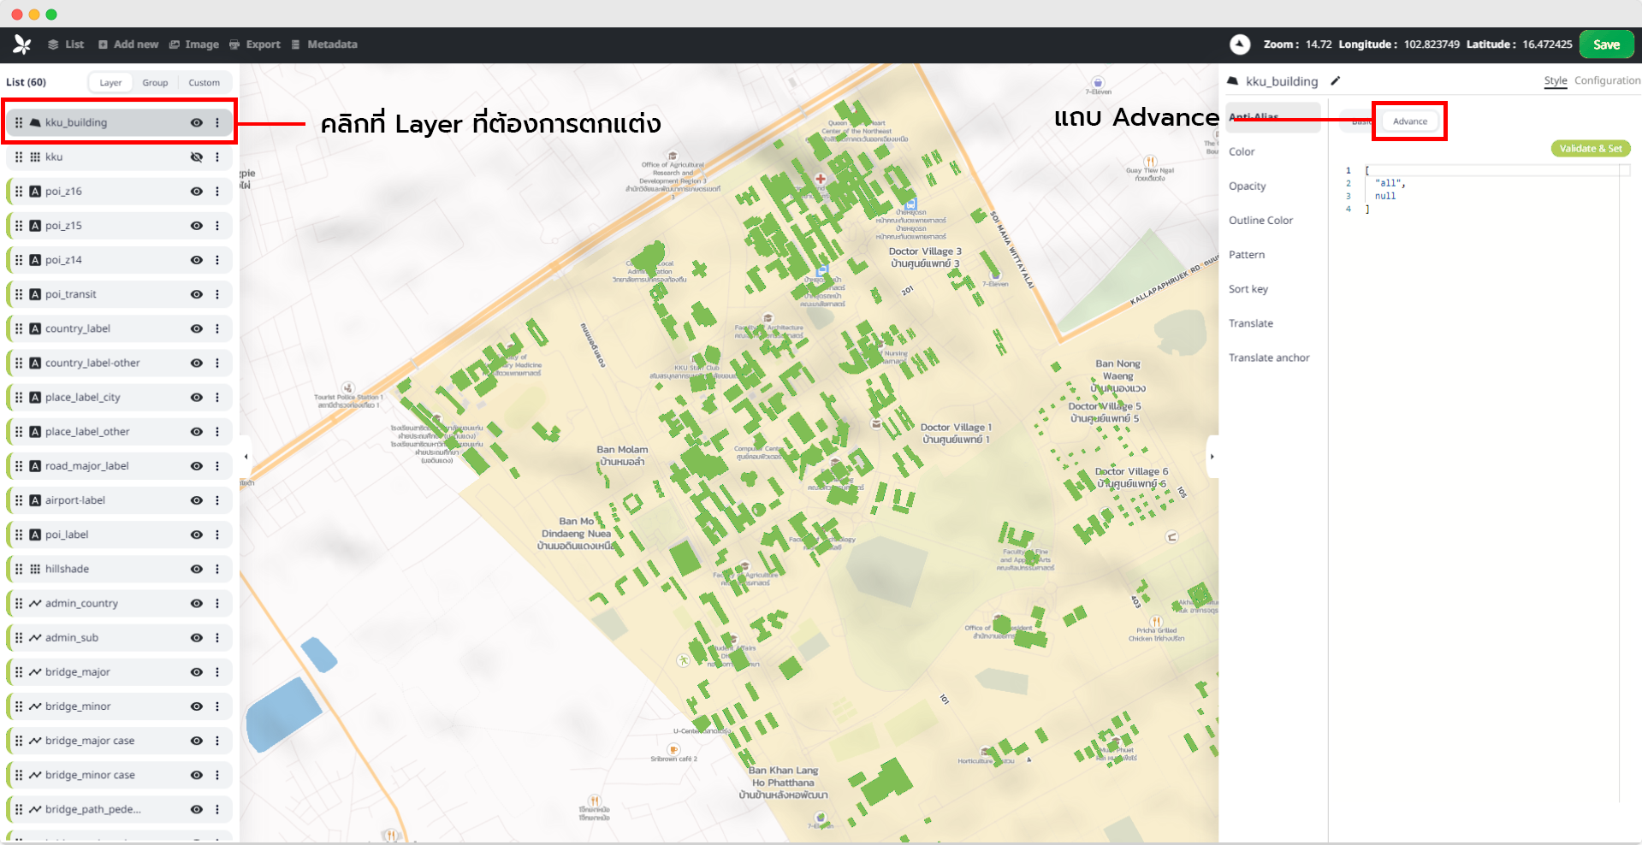Switch to the Configuration tab
The height and width of the screenshot is (845, 1642).
coord(1608,80)
